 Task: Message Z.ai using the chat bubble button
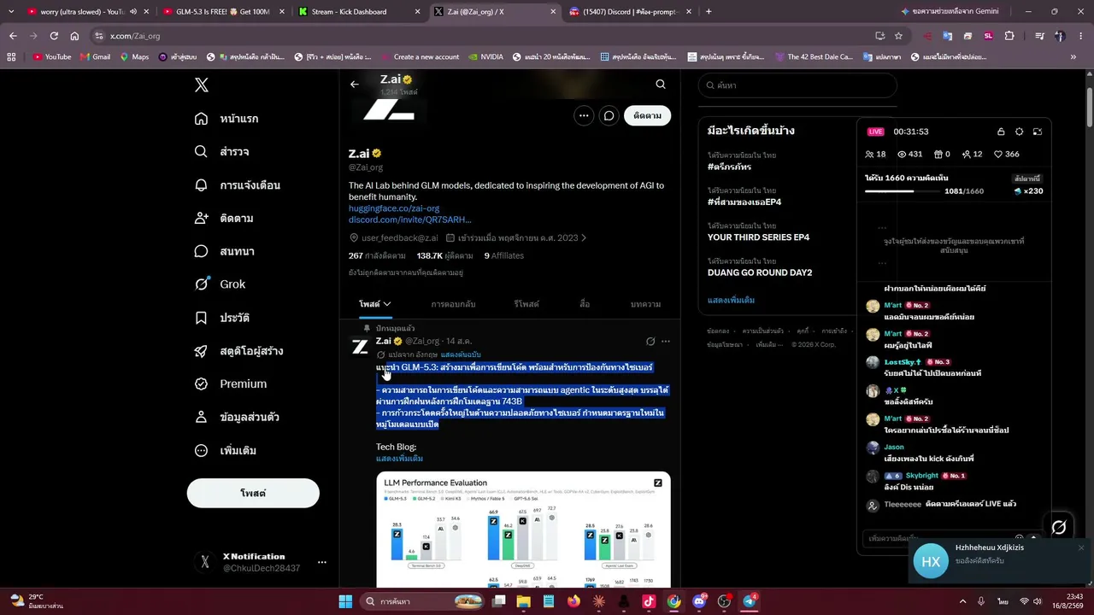(x=609, y=115)
